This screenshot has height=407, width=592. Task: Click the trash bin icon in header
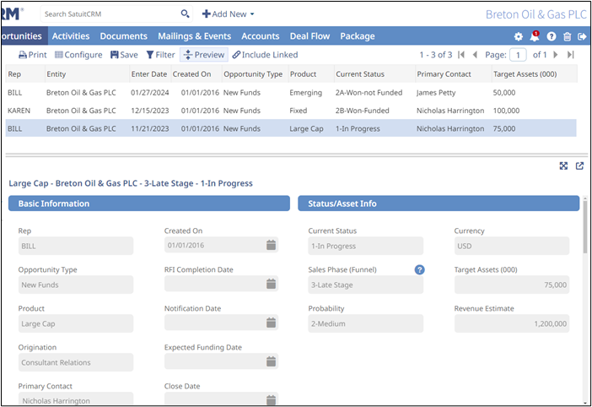(567, 36)
